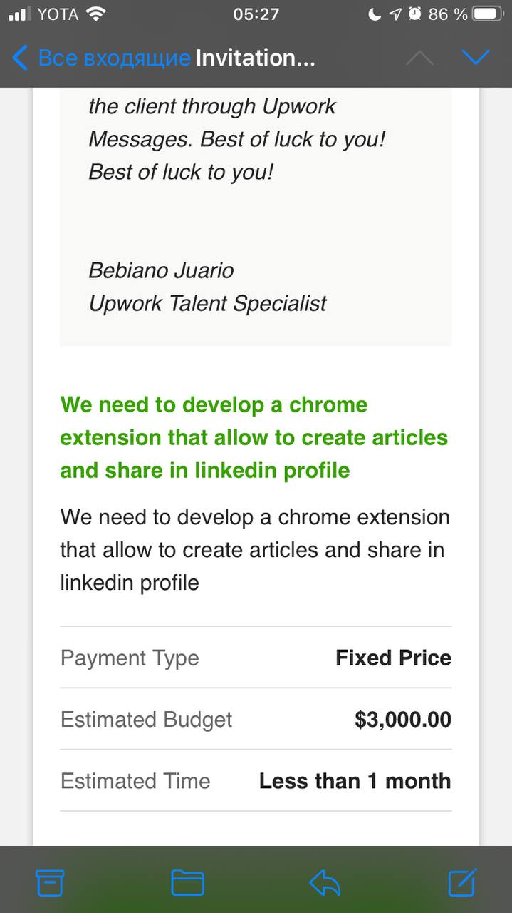Screen dimensions: 512x913
Task: Tap the Invitation... email subject title
Action: coord(255,58)
